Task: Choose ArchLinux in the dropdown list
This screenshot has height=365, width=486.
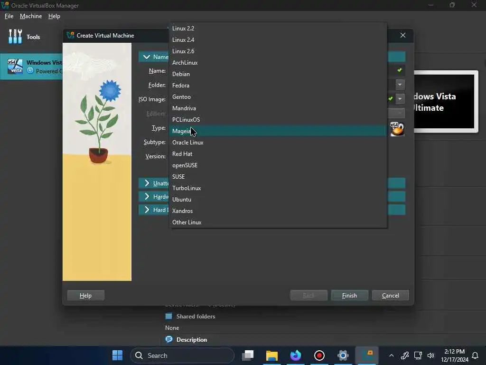Action: [x=278, y=63]
